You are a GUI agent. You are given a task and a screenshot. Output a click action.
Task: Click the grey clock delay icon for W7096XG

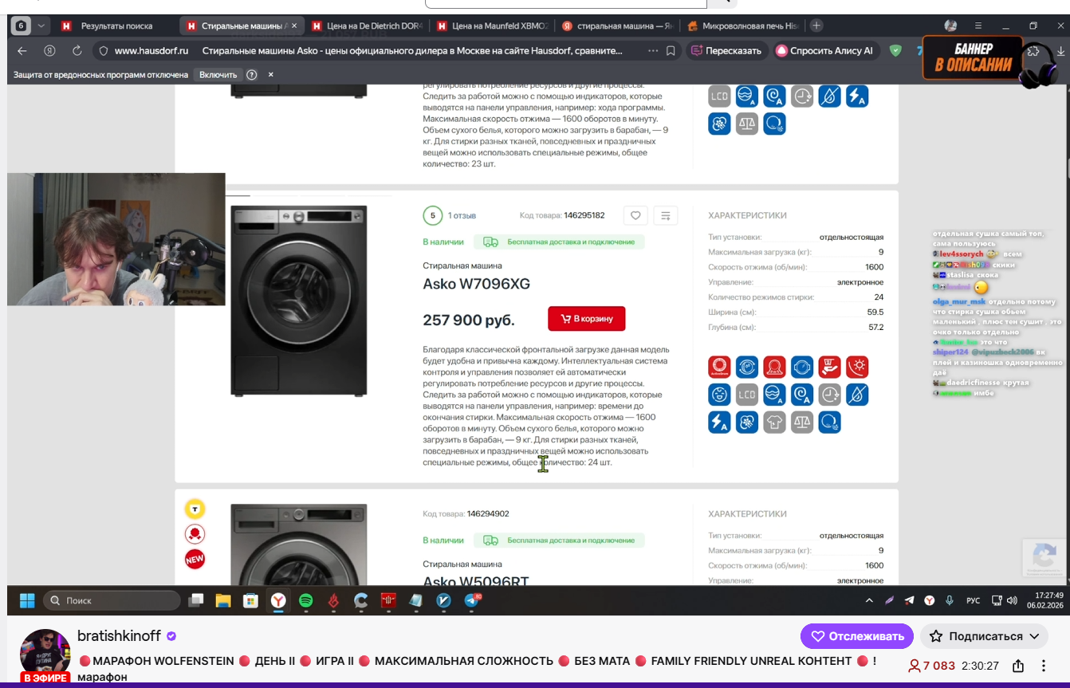pyautogui.click(x=830, y=395)
